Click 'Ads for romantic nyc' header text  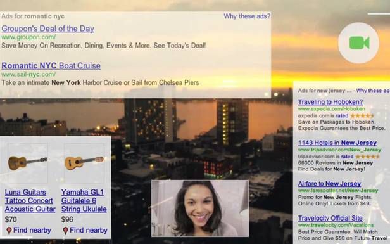pos(33,16)
